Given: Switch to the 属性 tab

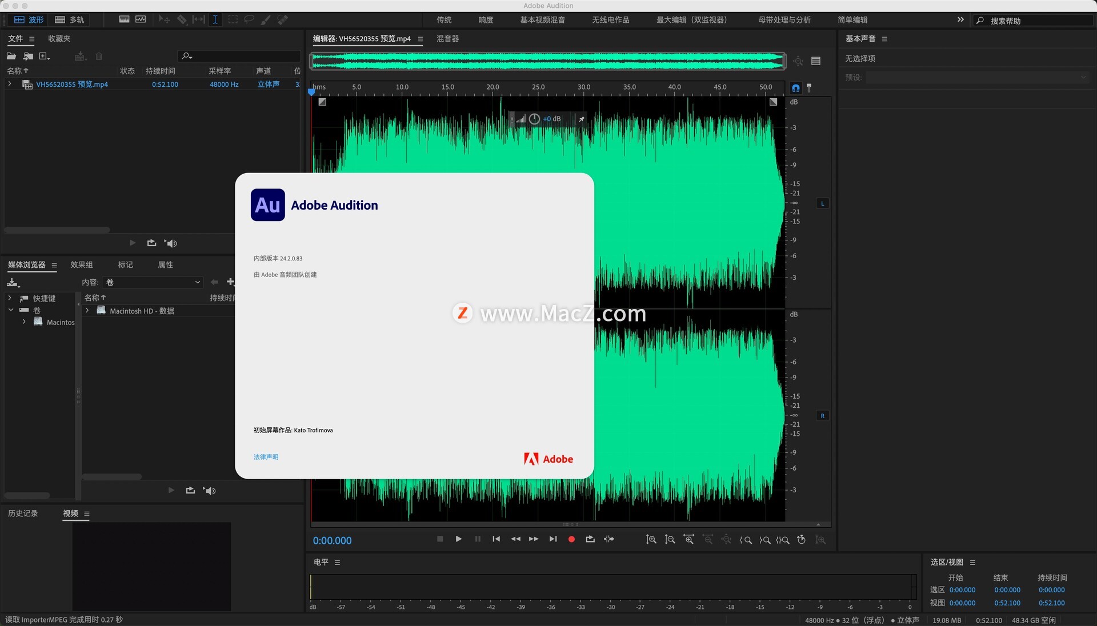Looking at the screenshot, I should pyautogui.click(x=165, y=264).
